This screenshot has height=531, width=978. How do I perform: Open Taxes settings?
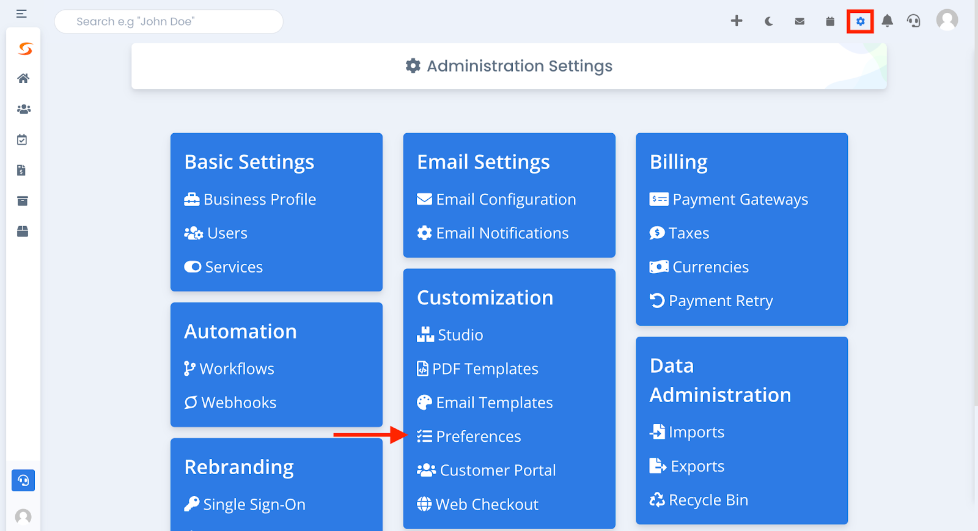(679, 233)
